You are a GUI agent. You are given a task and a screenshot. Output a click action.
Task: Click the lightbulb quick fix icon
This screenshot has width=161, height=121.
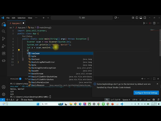[19, 50]
